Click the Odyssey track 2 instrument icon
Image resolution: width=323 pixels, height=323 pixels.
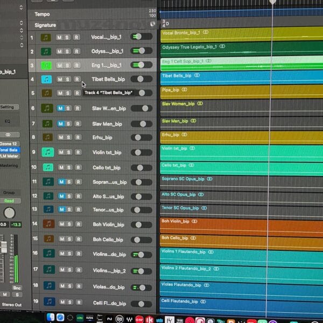tap(46, 52)
